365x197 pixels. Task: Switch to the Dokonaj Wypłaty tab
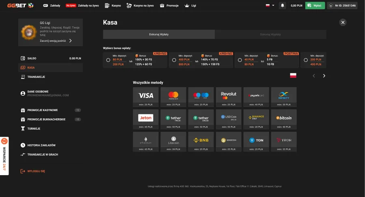(x=270, y=34)
